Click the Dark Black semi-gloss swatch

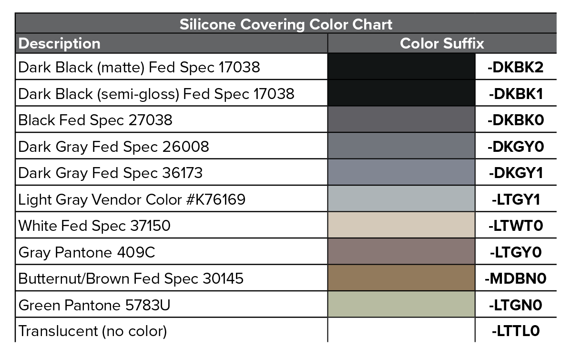401,93
